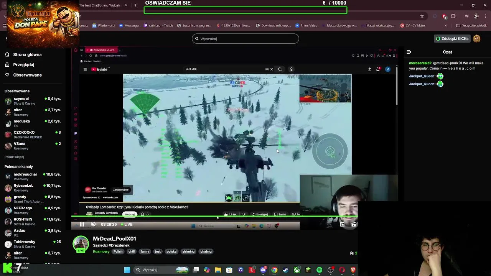491x276 pixels.
Task: Open Prime Video bookmark
Action: (306, 26)
